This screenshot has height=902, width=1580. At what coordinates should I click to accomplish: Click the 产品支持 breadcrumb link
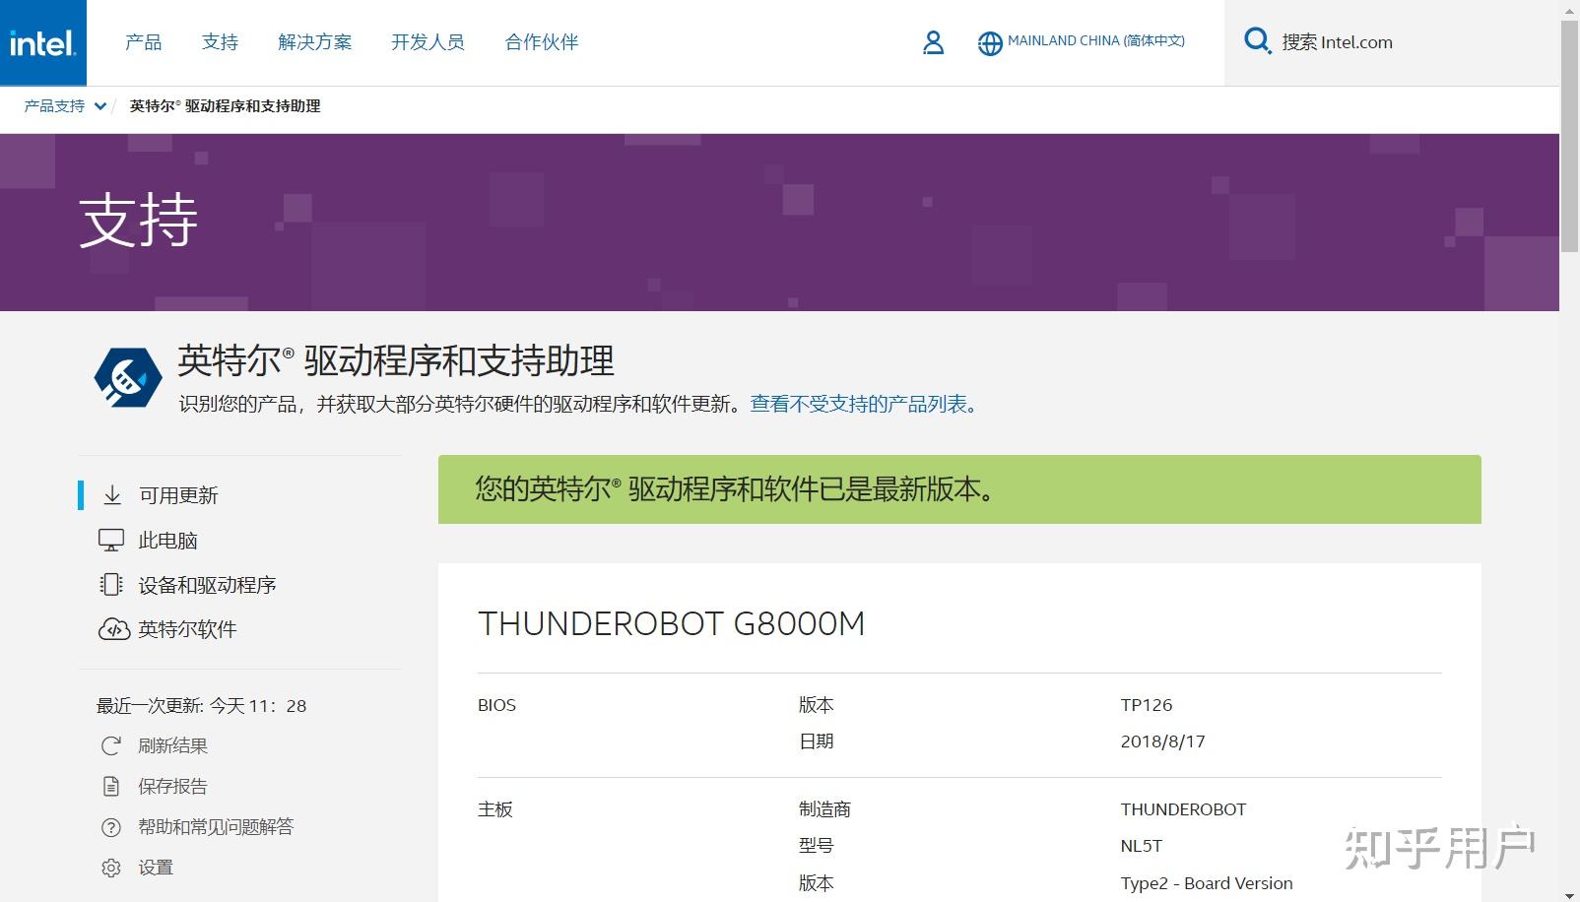54,106
